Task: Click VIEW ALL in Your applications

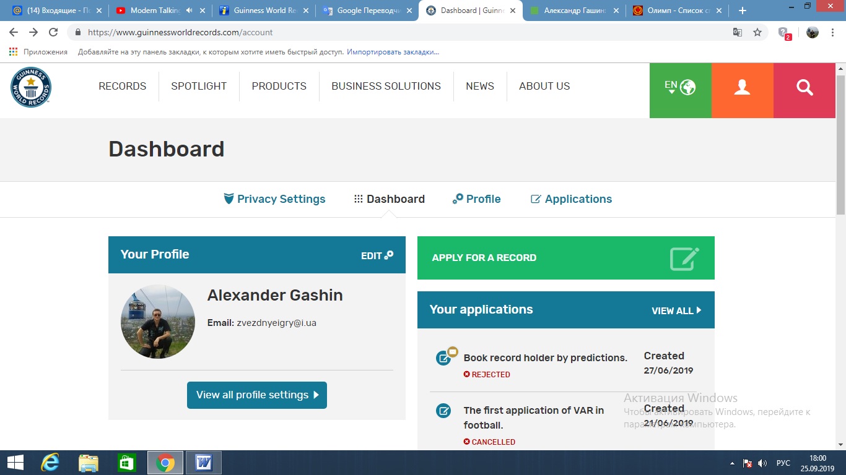Action: 676,310
